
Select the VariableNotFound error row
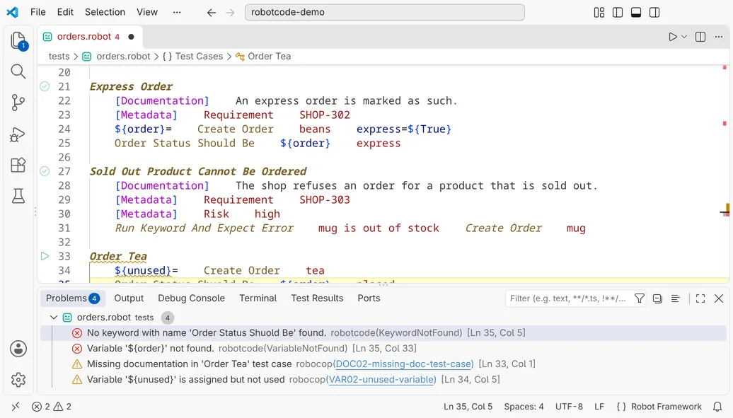[383, 348]
